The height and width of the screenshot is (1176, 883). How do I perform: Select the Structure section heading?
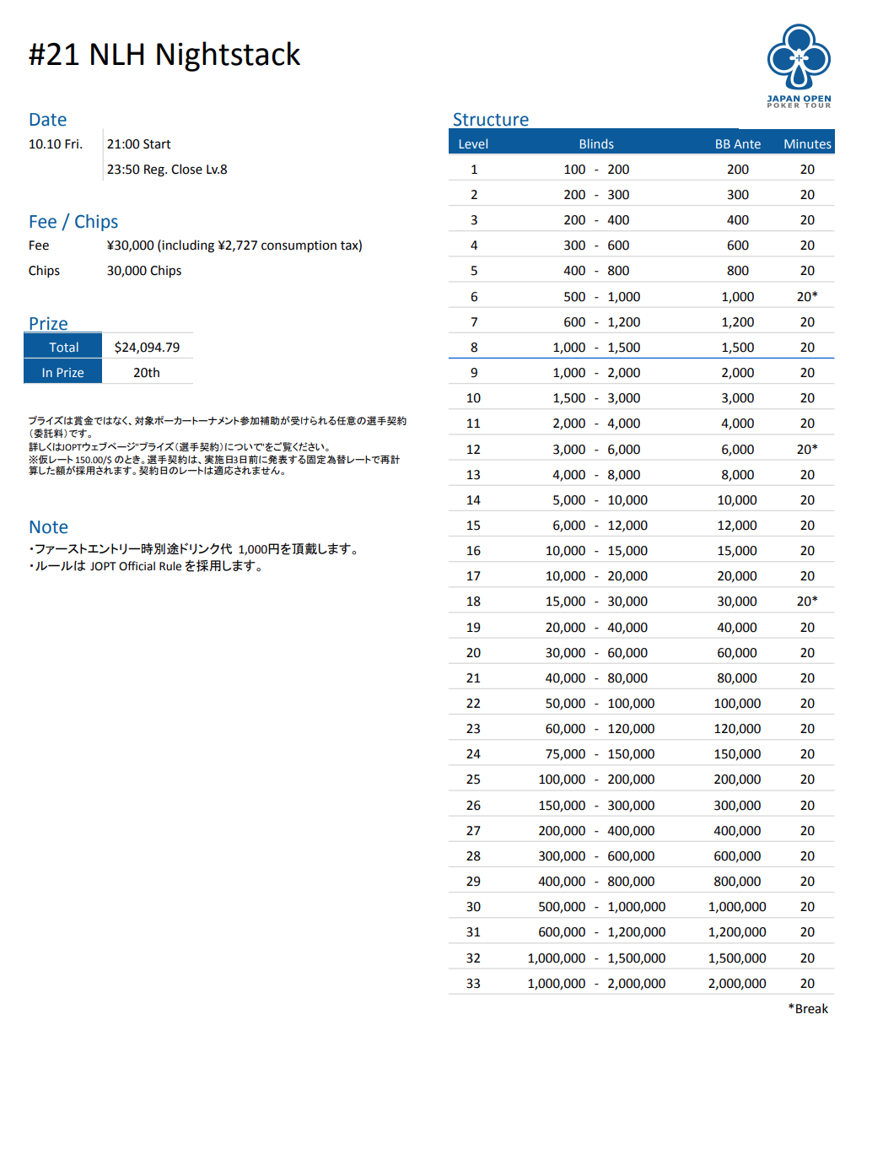[490, 120]
